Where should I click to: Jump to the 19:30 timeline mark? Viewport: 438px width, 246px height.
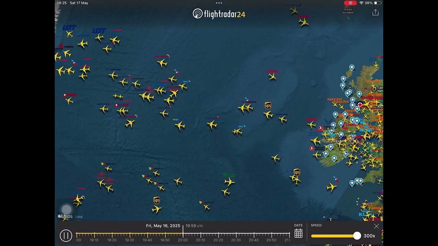click(130, 240)
